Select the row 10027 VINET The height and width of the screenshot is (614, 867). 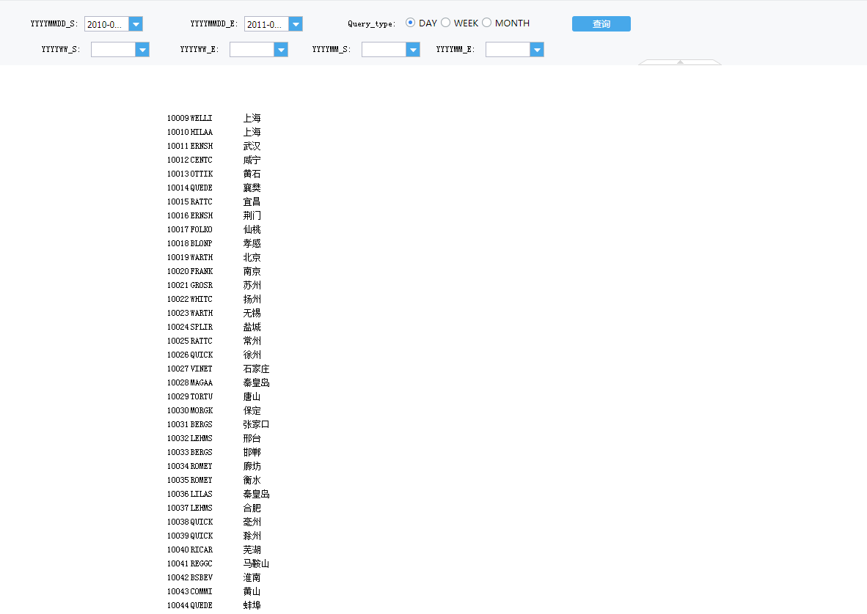point(219,369)
